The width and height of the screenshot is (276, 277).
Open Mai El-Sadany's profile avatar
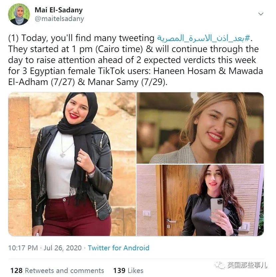[x=19, y=14]
